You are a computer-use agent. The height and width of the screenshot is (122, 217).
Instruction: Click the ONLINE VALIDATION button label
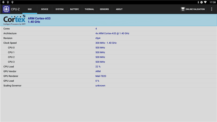click(x=195, y=9)
